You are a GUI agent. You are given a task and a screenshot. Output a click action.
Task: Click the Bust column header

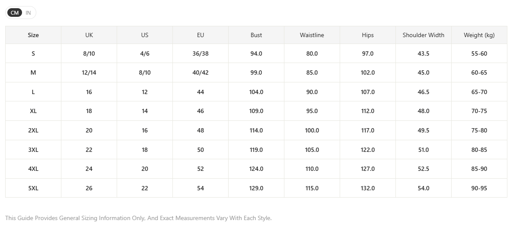click(x=256, y=35)
